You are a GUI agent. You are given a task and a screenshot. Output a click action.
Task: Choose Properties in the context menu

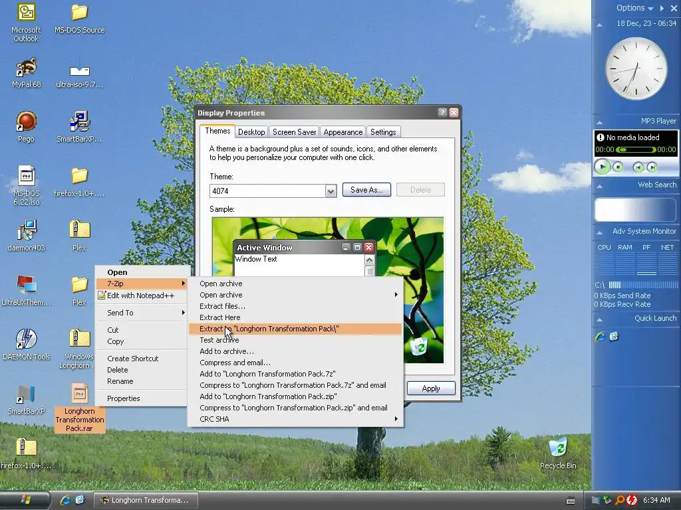[142, 398]
